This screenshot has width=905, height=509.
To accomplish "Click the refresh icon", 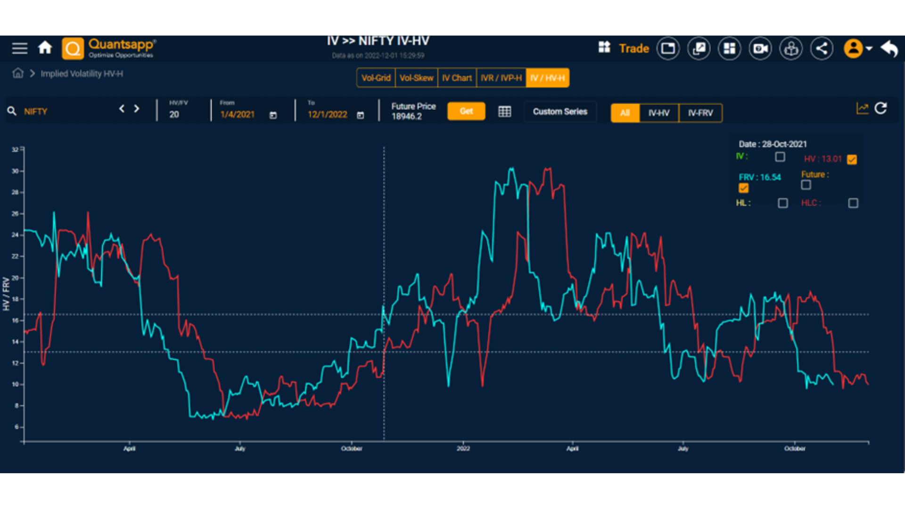I will [880, 108].
